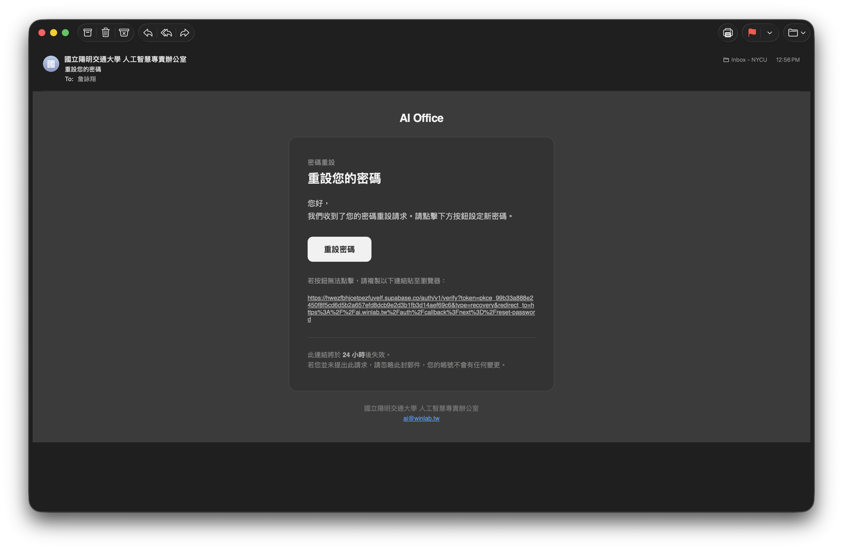Click recipient name 詹詠翔
Image resolution: width=843 pixels, height=550 pixels.
(x=87, y=79)
